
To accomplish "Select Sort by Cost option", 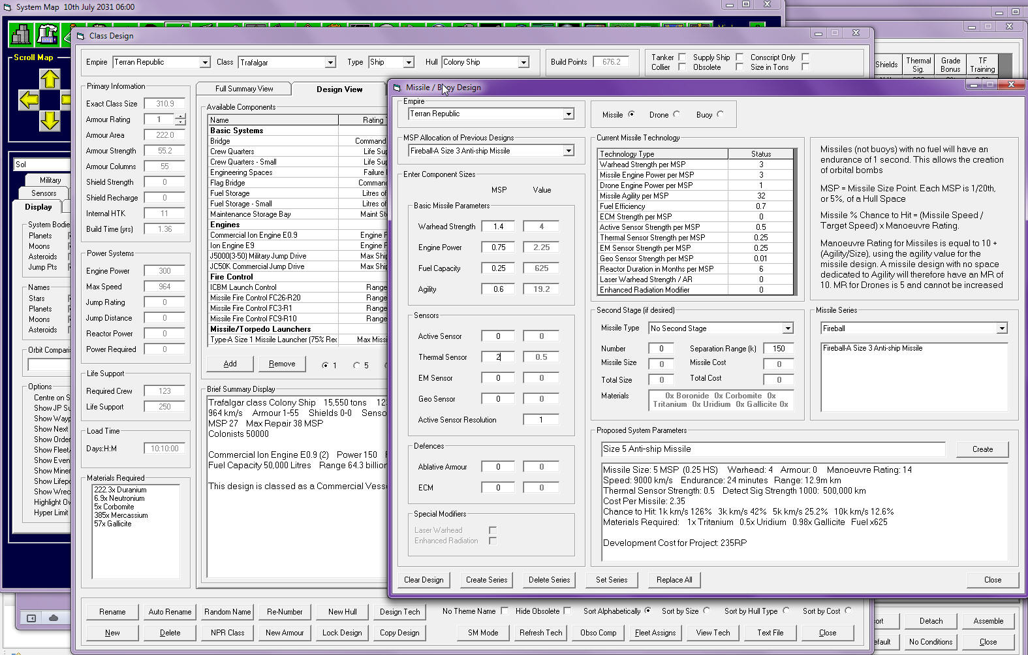I will click(x=848, y=611).
